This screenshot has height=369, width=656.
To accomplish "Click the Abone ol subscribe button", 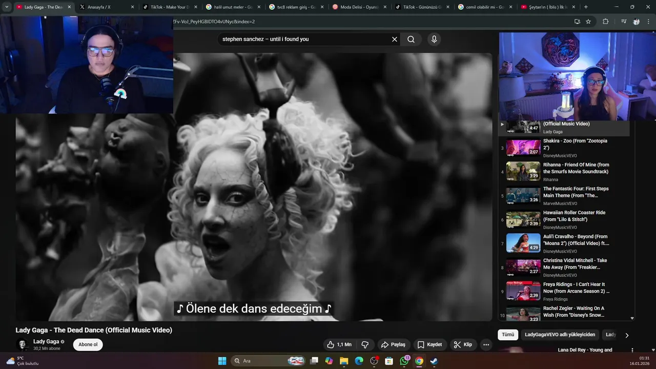I will pyautogui.click(x=88, y=344).
